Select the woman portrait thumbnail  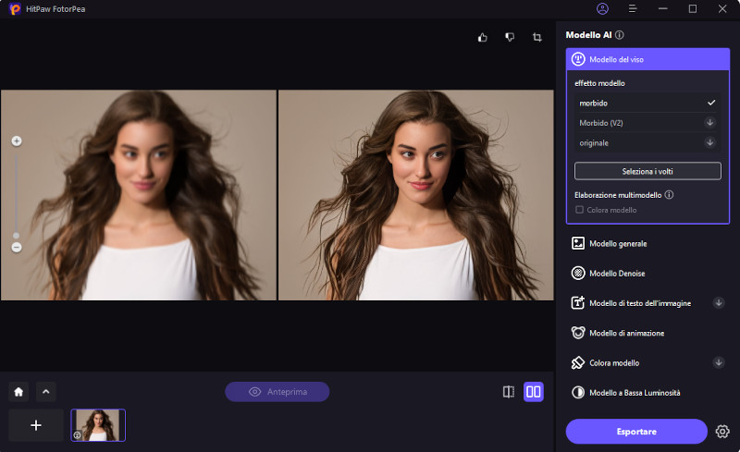click(x=98, y=425)
